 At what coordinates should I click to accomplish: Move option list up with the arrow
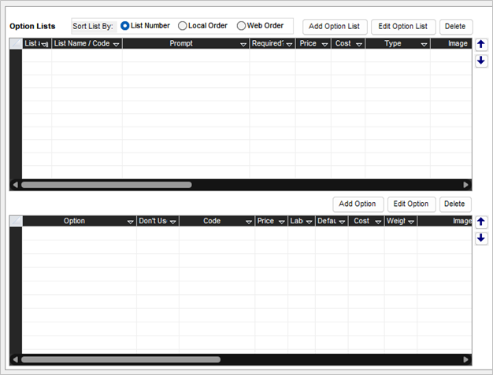(481, 45)
